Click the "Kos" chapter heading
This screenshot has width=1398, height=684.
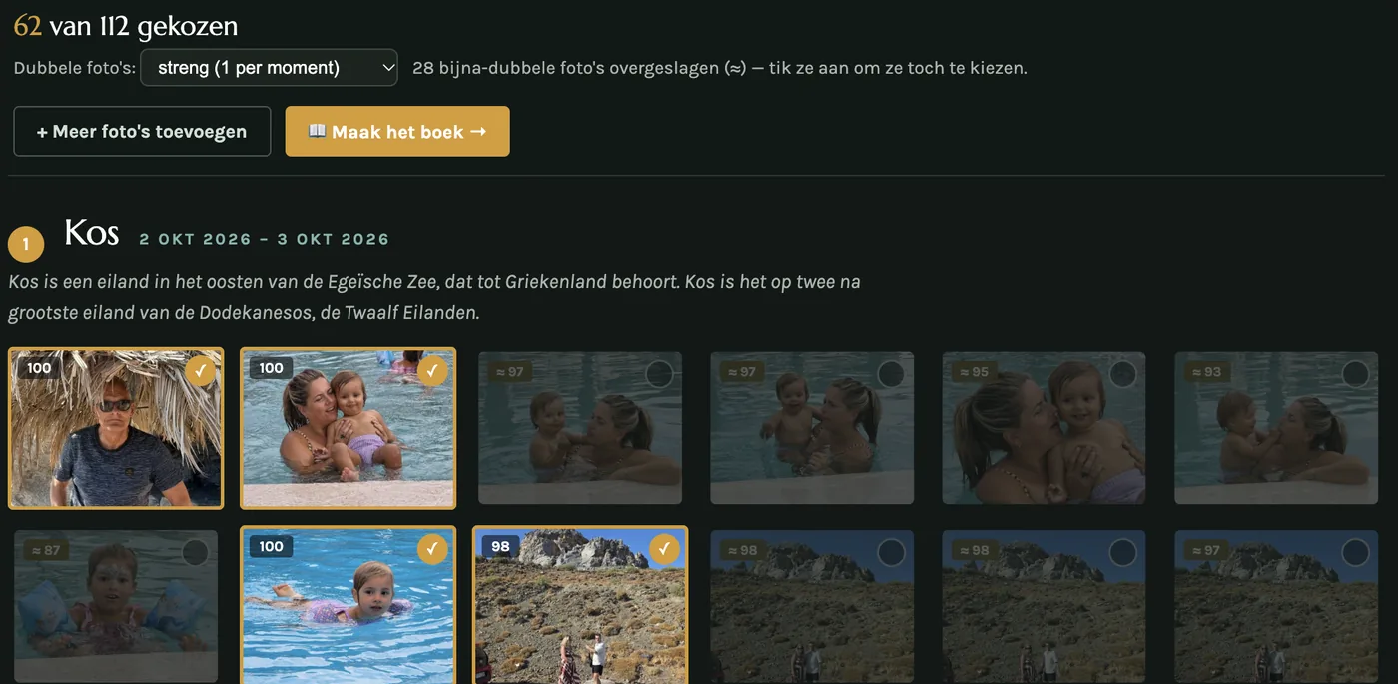pyautogui.click(x=92, y=233)
